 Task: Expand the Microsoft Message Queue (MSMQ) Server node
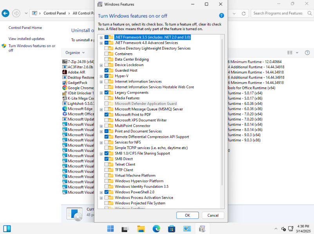(101, 110)
